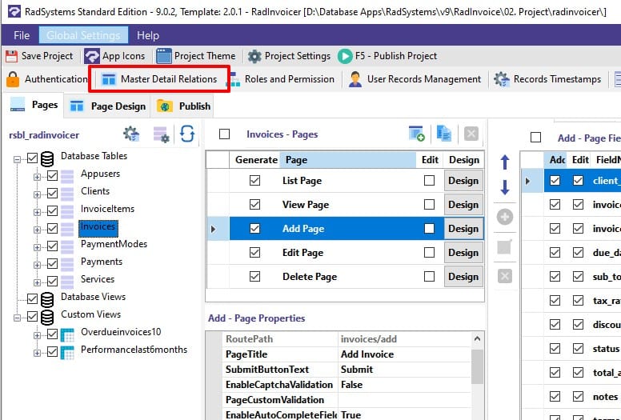621x420 pixels.
Task: Click grey plus add field button
Action: point(504,217)
